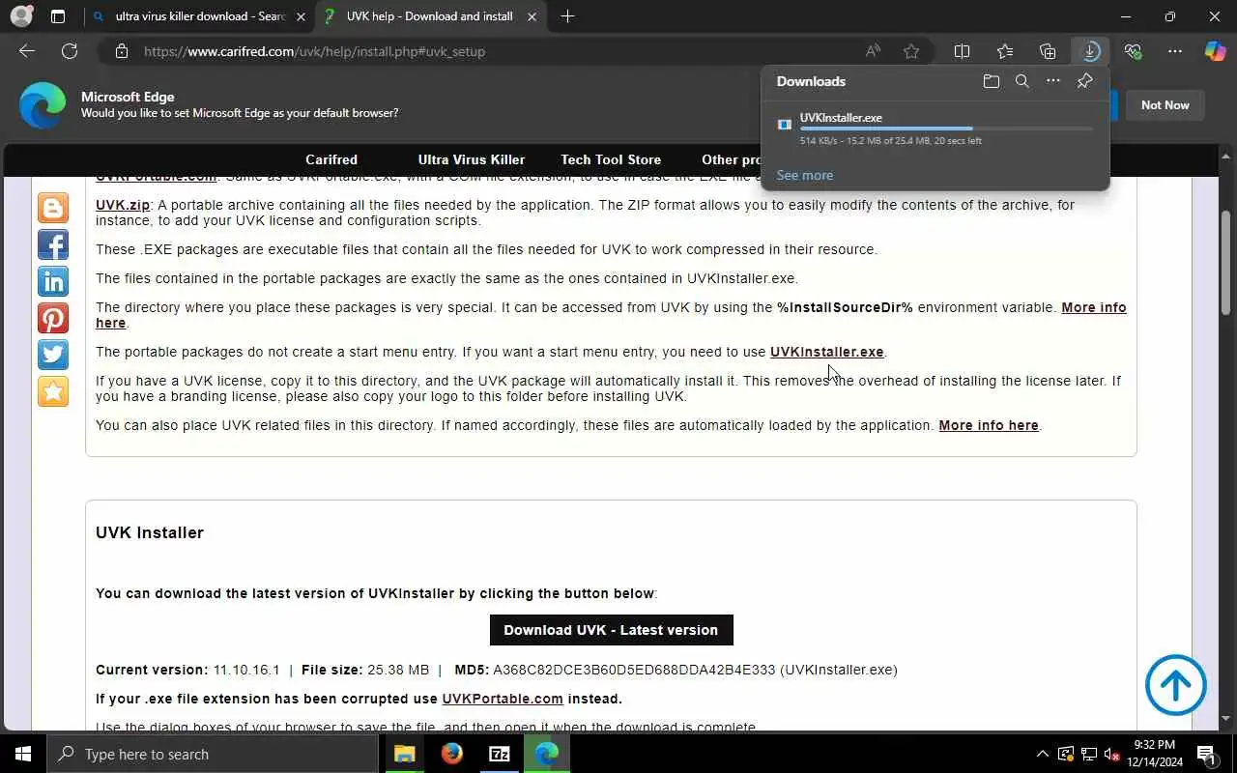Open the Favorites list icon

[1005, 51]
